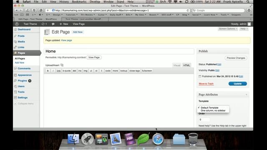Viewport: 267px width, 150px height.
Task: Click the View Page button beside permalink
Action: [94, 57]
